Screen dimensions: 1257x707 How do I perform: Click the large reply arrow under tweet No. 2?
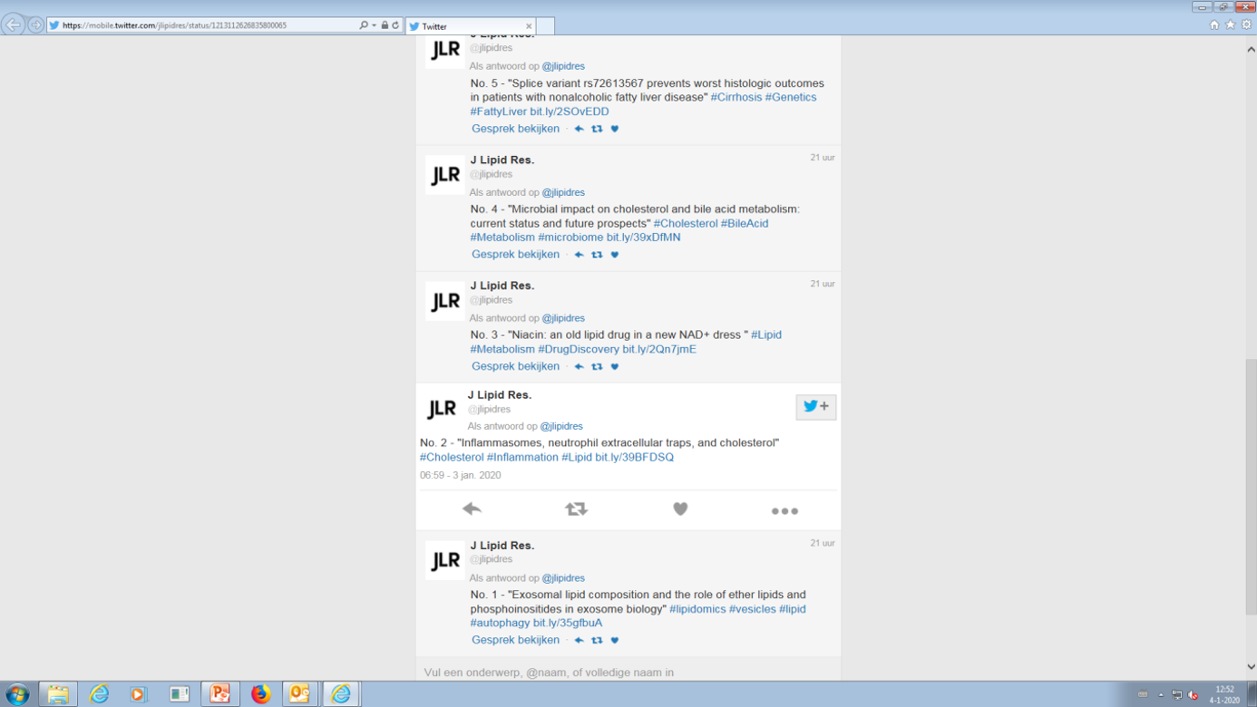472,509
